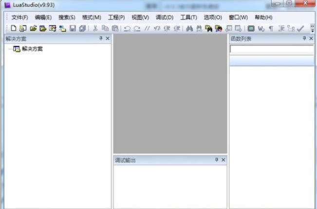Viewport: 317px width, 209px height.
Task: Click the project settings toolbar icon
Action: 53,28
